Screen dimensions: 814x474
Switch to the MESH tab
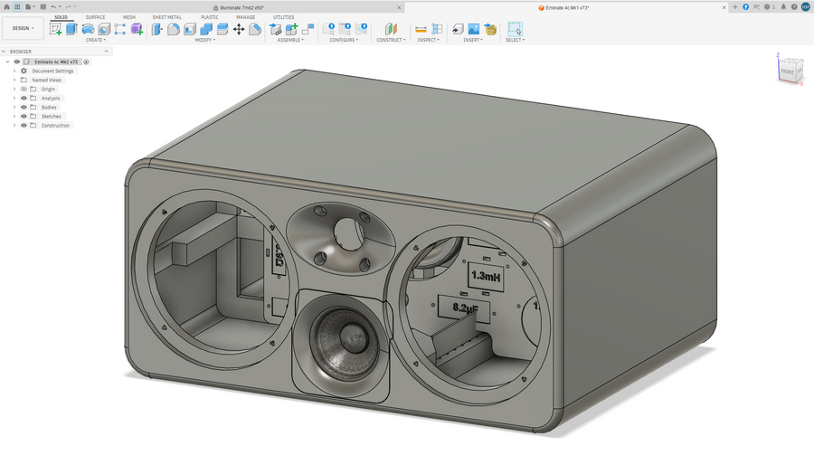129,17
